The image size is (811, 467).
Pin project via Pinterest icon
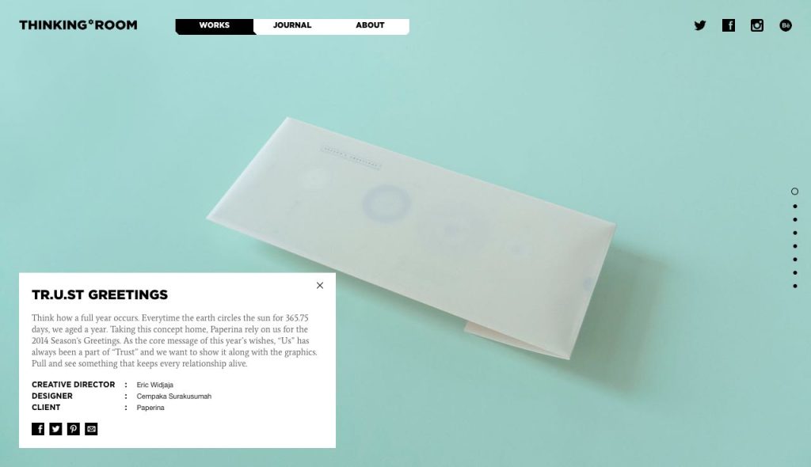pyautogui.click(x=74, y=429)
